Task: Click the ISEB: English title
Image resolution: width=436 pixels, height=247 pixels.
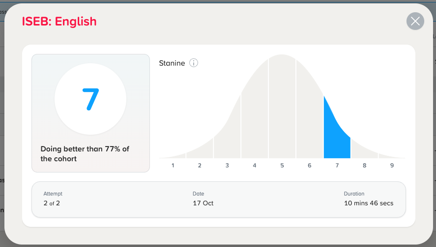Action: tap(59, 22)
